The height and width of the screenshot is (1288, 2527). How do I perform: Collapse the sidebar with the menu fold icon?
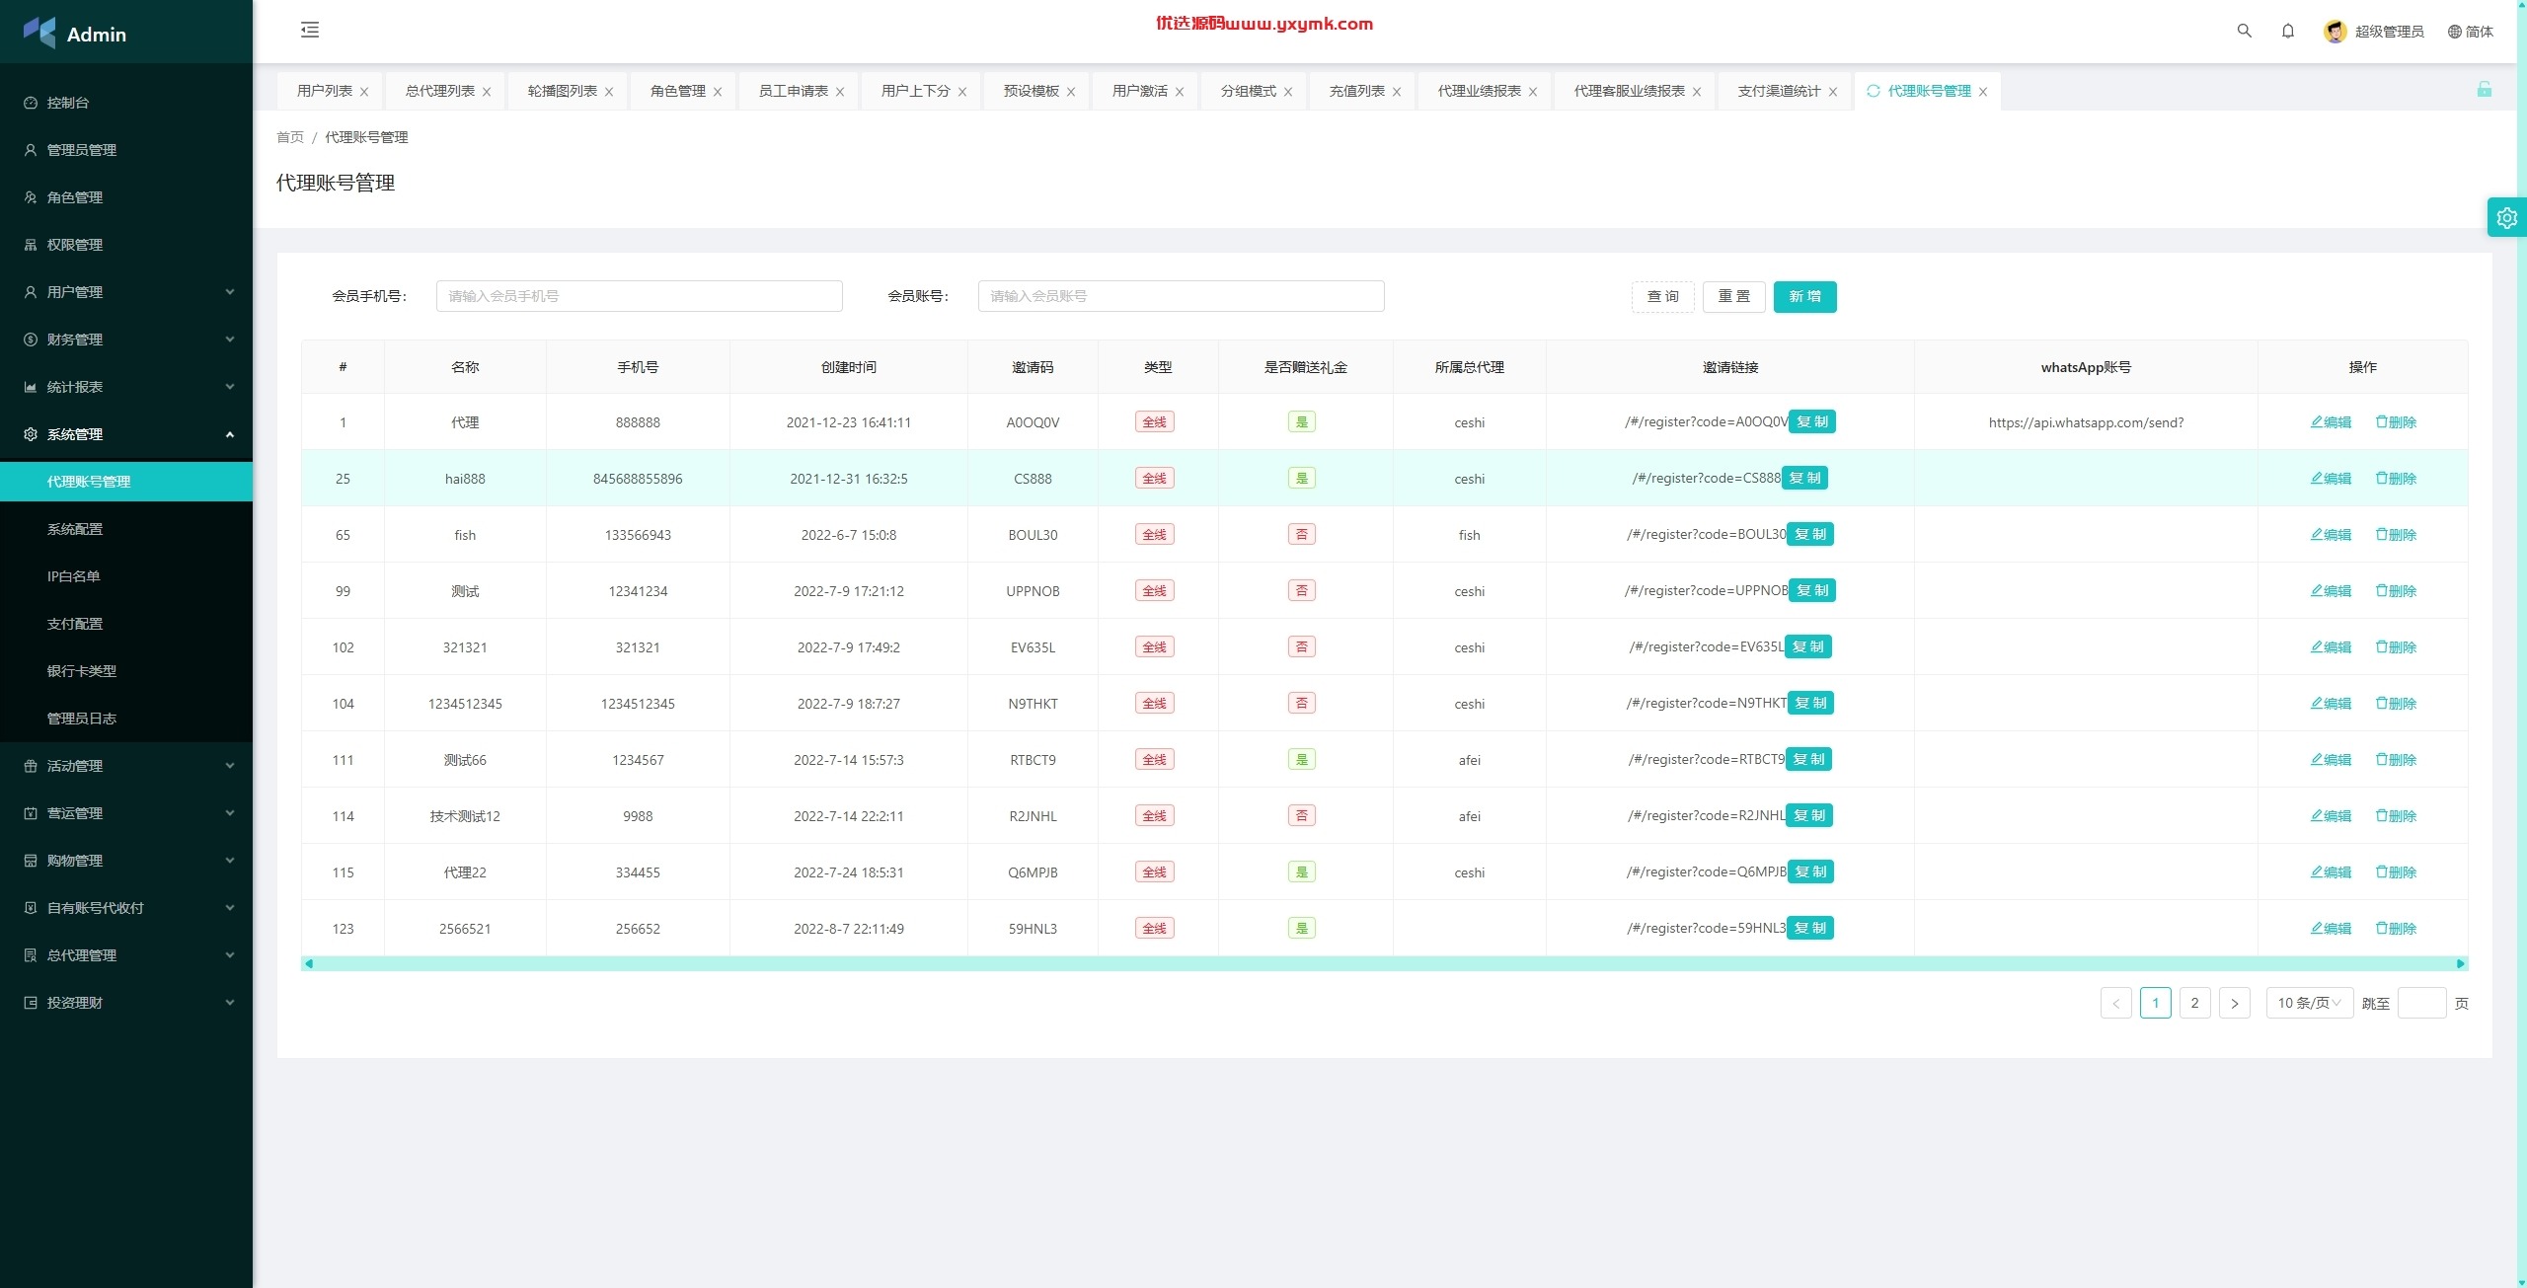click(x=310, y=31)
